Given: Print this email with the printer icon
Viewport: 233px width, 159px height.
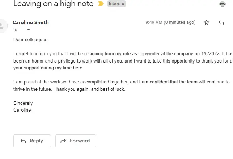Looking at the screenshot, I should (x=222, y=4).
